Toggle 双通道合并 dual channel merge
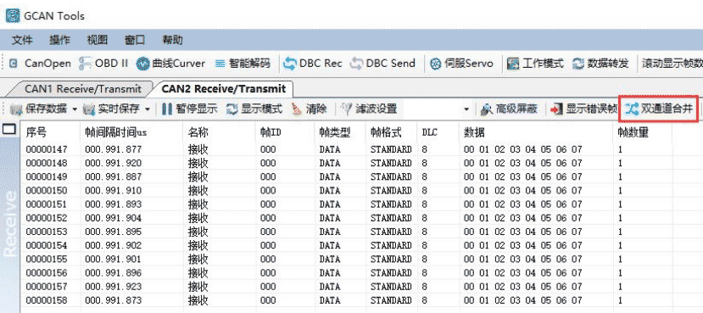The height and width of the screenshot is (313, 703). tap(659, 109)
